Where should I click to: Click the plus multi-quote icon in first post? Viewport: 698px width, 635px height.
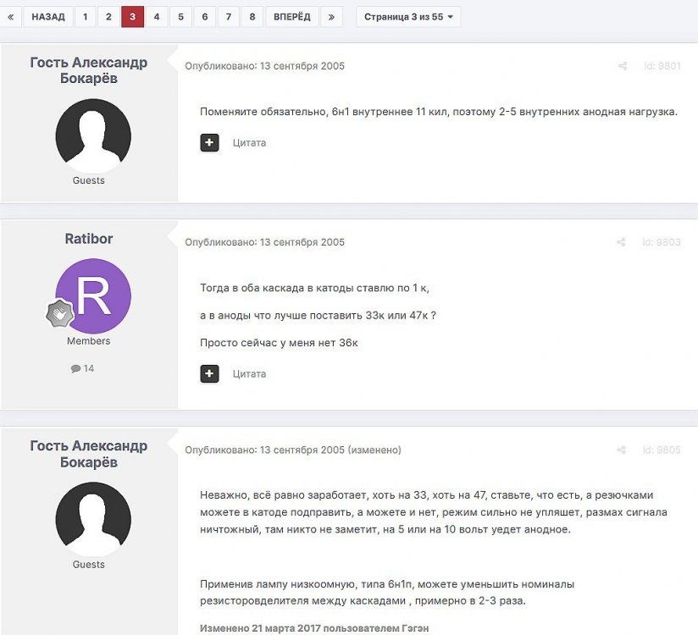pyautogui.click(x=209, y=142)
